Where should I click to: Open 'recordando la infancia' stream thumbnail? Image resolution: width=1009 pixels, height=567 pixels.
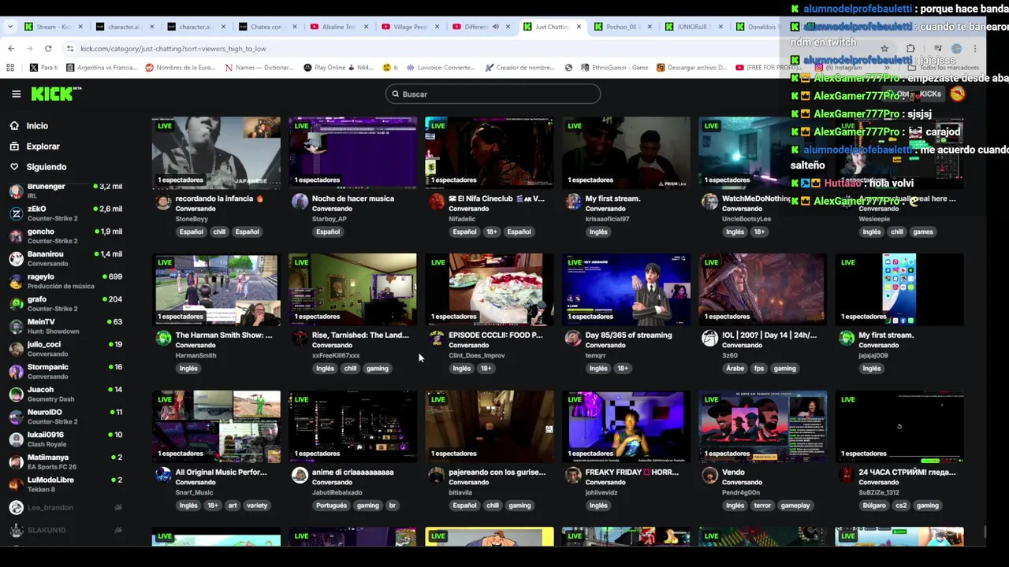pos(216,153)
